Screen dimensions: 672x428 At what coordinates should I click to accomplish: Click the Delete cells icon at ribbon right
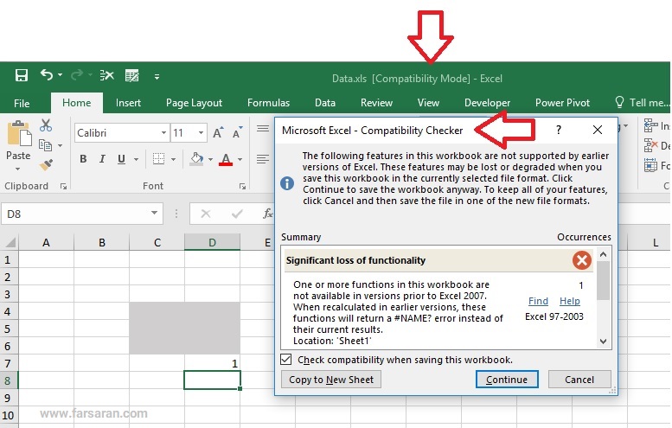pyautogui.click(x=650, y=145)
